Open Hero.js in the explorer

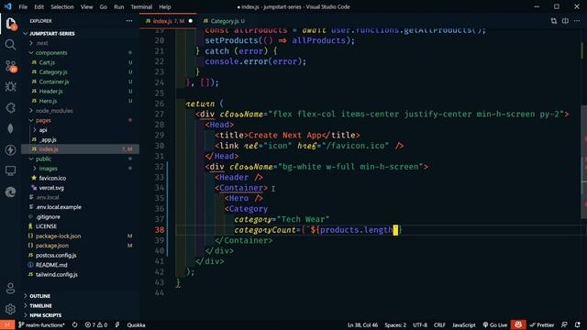click(48, 101)
